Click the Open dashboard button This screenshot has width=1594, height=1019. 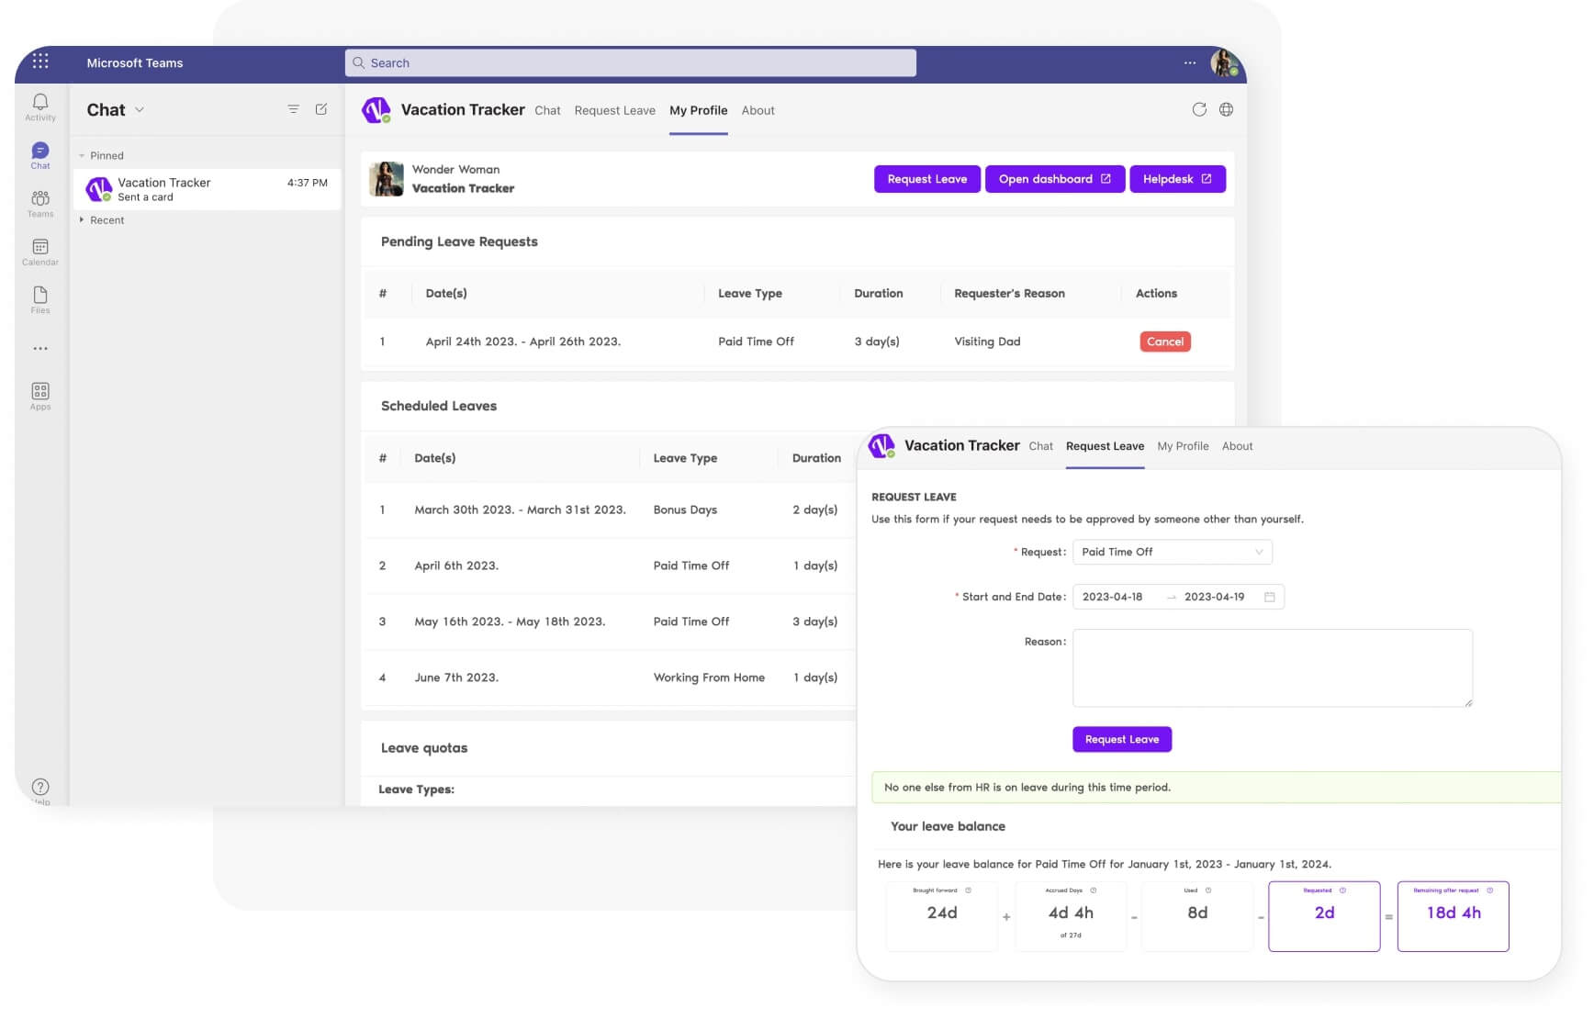pos(1055,179)
